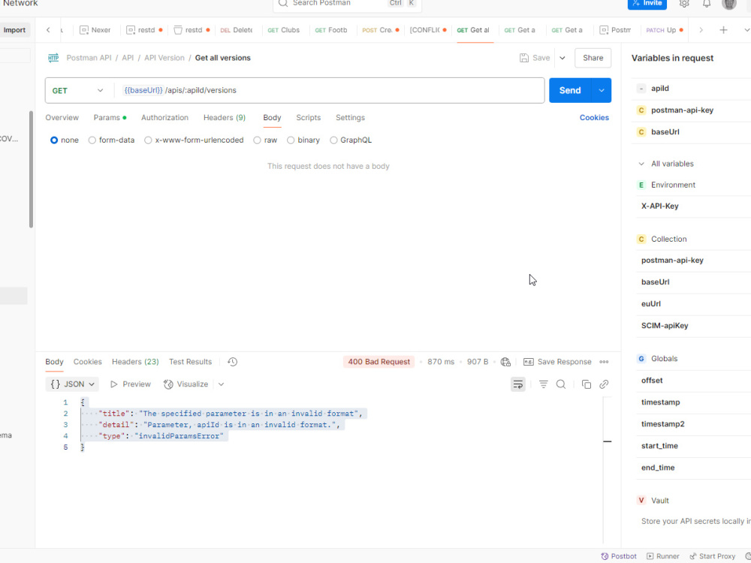Image resolution: width=751 pixels, height=563 pixels.
Task: Open Cookies link near Send
Action: tap(594, 118)
